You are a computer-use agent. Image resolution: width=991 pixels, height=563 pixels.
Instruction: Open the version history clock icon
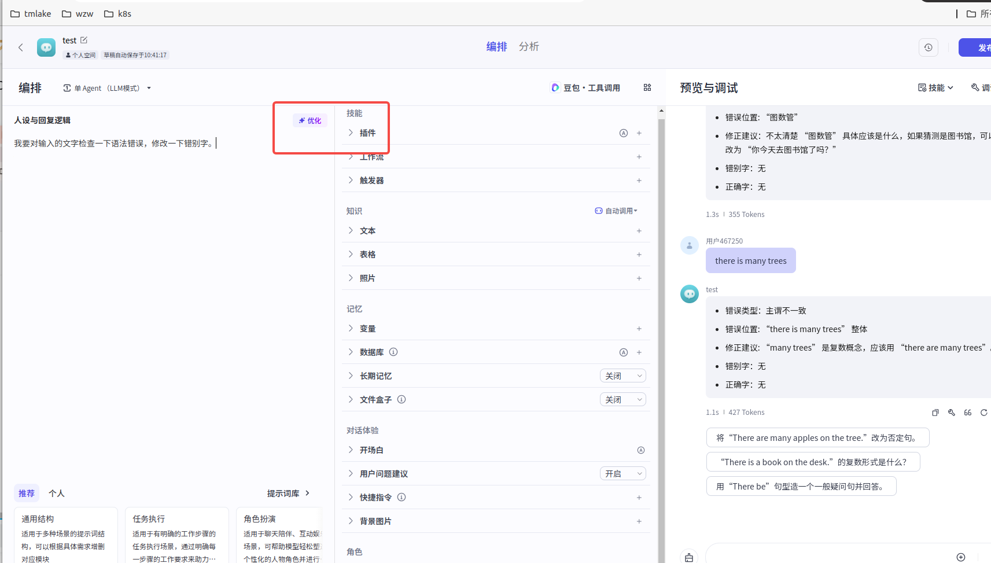click(928, 47)
